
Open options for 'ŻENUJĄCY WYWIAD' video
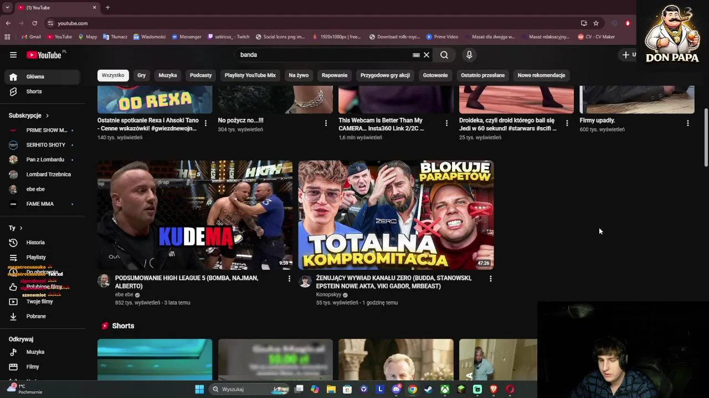click(490, 279)
